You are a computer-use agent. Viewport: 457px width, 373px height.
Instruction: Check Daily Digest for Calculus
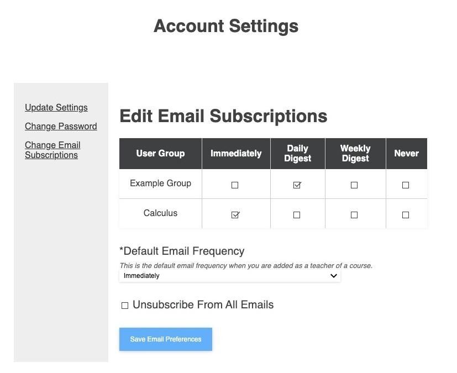297,215
